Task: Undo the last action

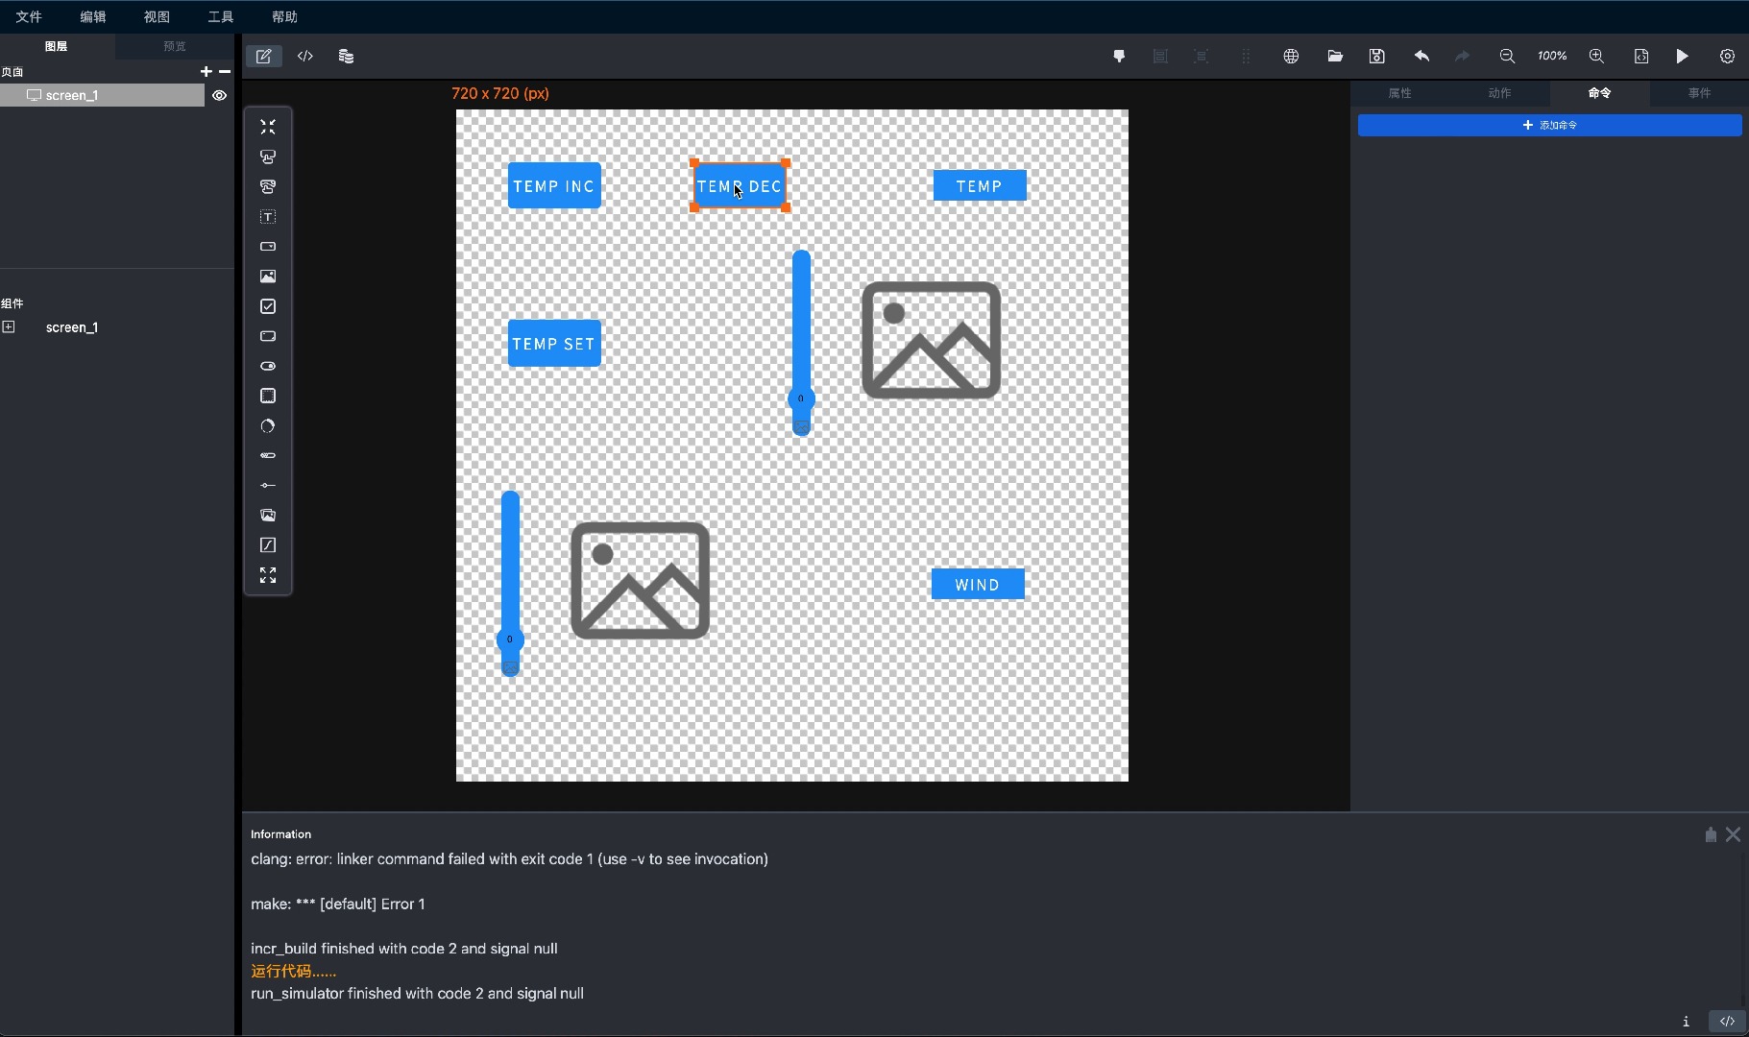Action: [x=1421, y=57]
